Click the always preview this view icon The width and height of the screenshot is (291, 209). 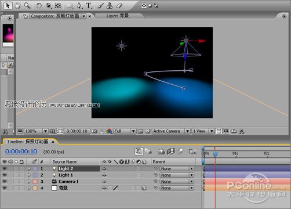point(20,131)
